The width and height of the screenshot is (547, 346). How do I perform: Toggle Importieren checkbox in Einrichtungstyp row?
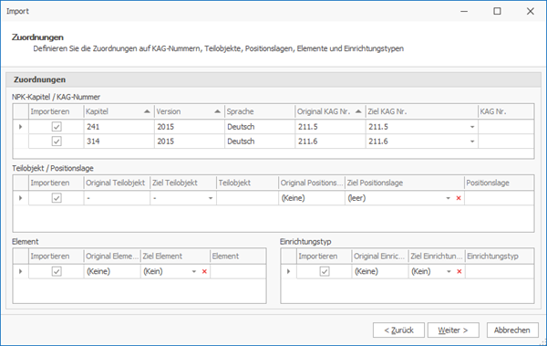(325, 271)
